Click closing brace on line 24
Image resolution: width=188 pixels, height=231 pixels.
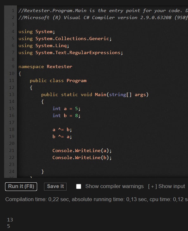click(x=42, y=172)
